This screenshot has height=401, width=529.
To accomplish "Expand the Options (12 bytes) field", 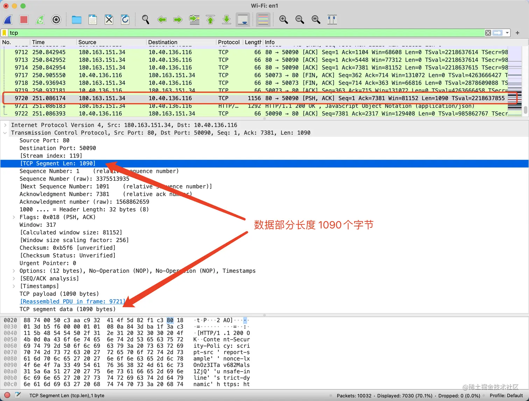I will tap(14, 271).
